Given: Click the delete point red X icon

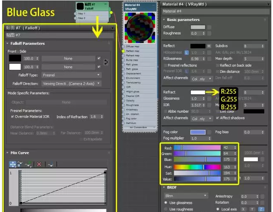Looking at the screenshot, I should click(39, 164).
